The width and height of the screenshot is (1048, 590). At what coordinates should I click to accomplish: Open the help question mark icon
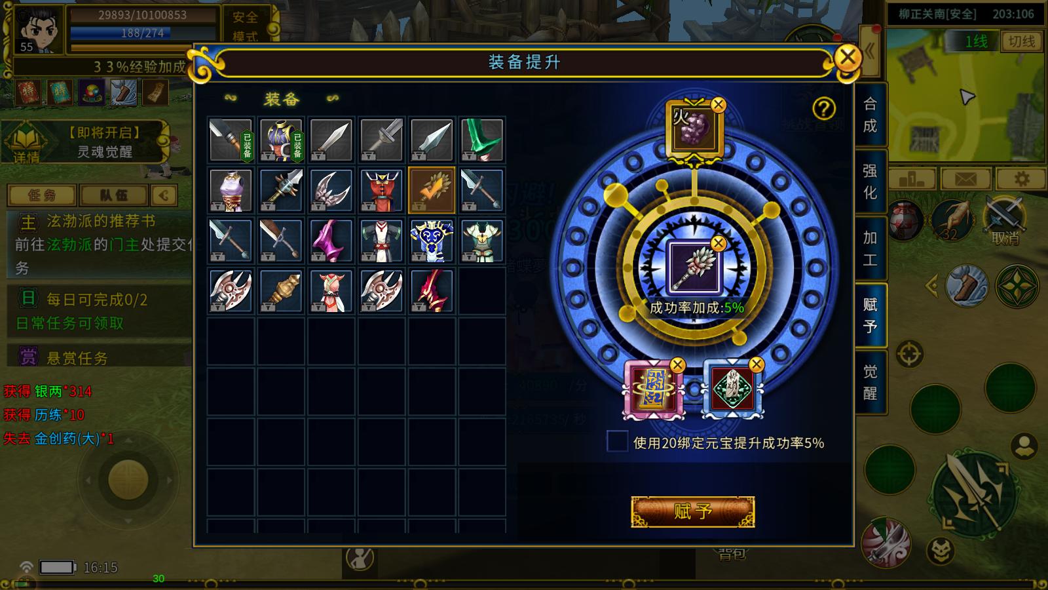(x=823, y=108)
